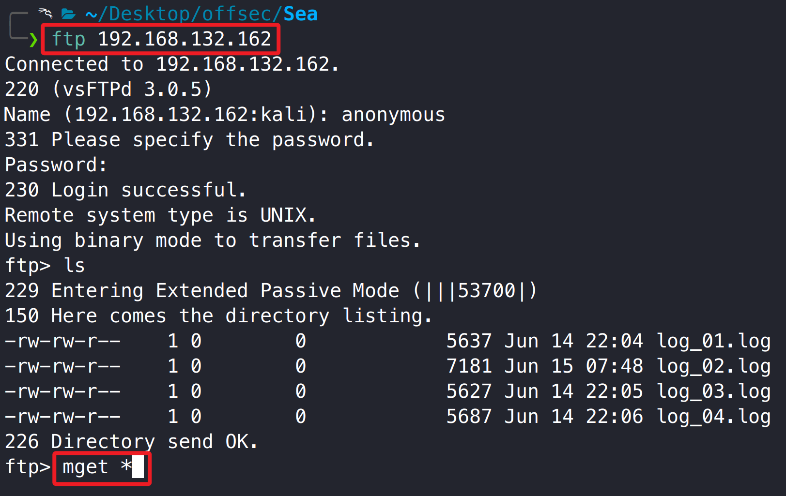Click the blue folder icon in prompt
786x496 pixels.
pos(68,14)
